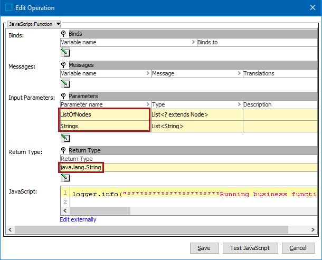Click the arrow on Binds Variable name header

193,43
